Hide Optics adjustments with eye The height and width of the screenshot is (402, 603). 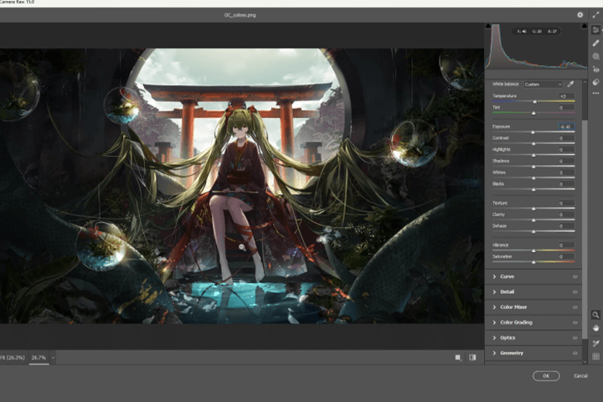click(x=575, y=338)
